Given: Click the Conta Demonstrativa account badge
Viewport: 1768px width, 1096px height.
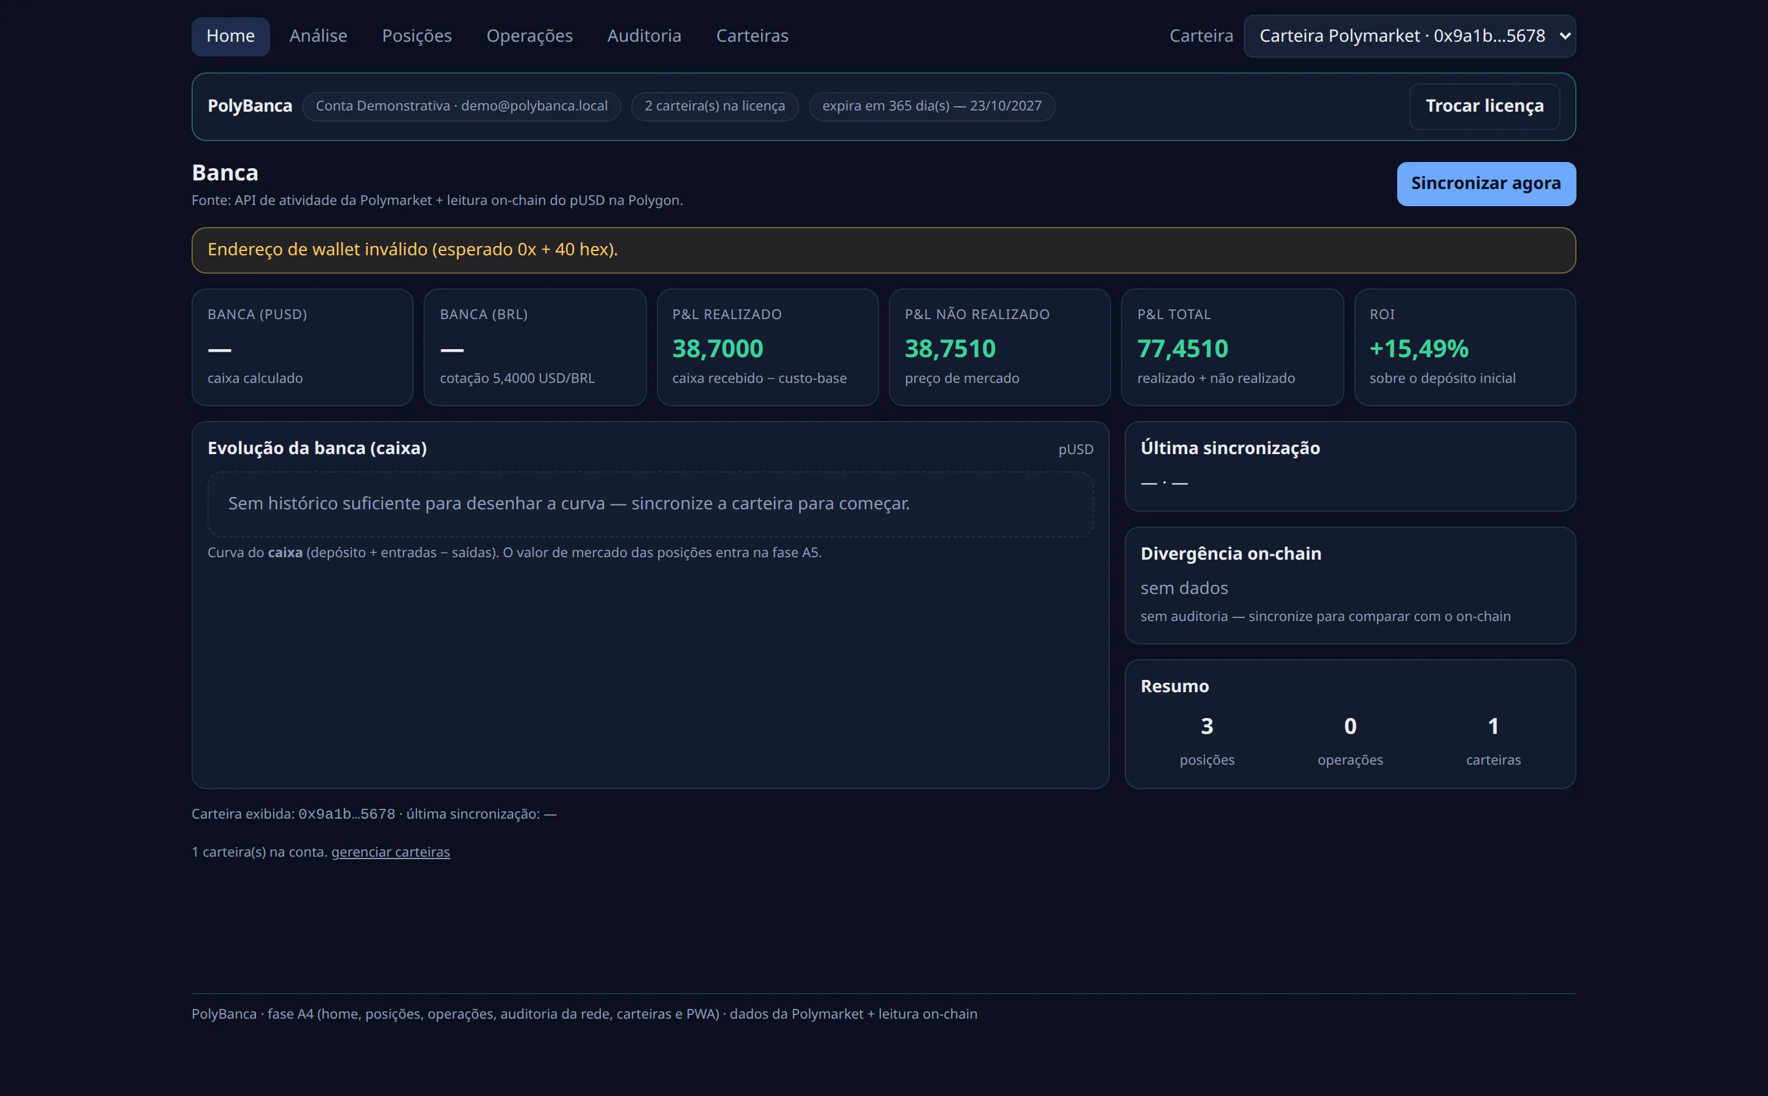Looking at the screenshot, I should 461,107.
